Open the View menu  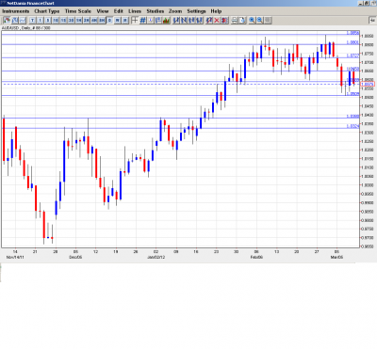point(103,11)
